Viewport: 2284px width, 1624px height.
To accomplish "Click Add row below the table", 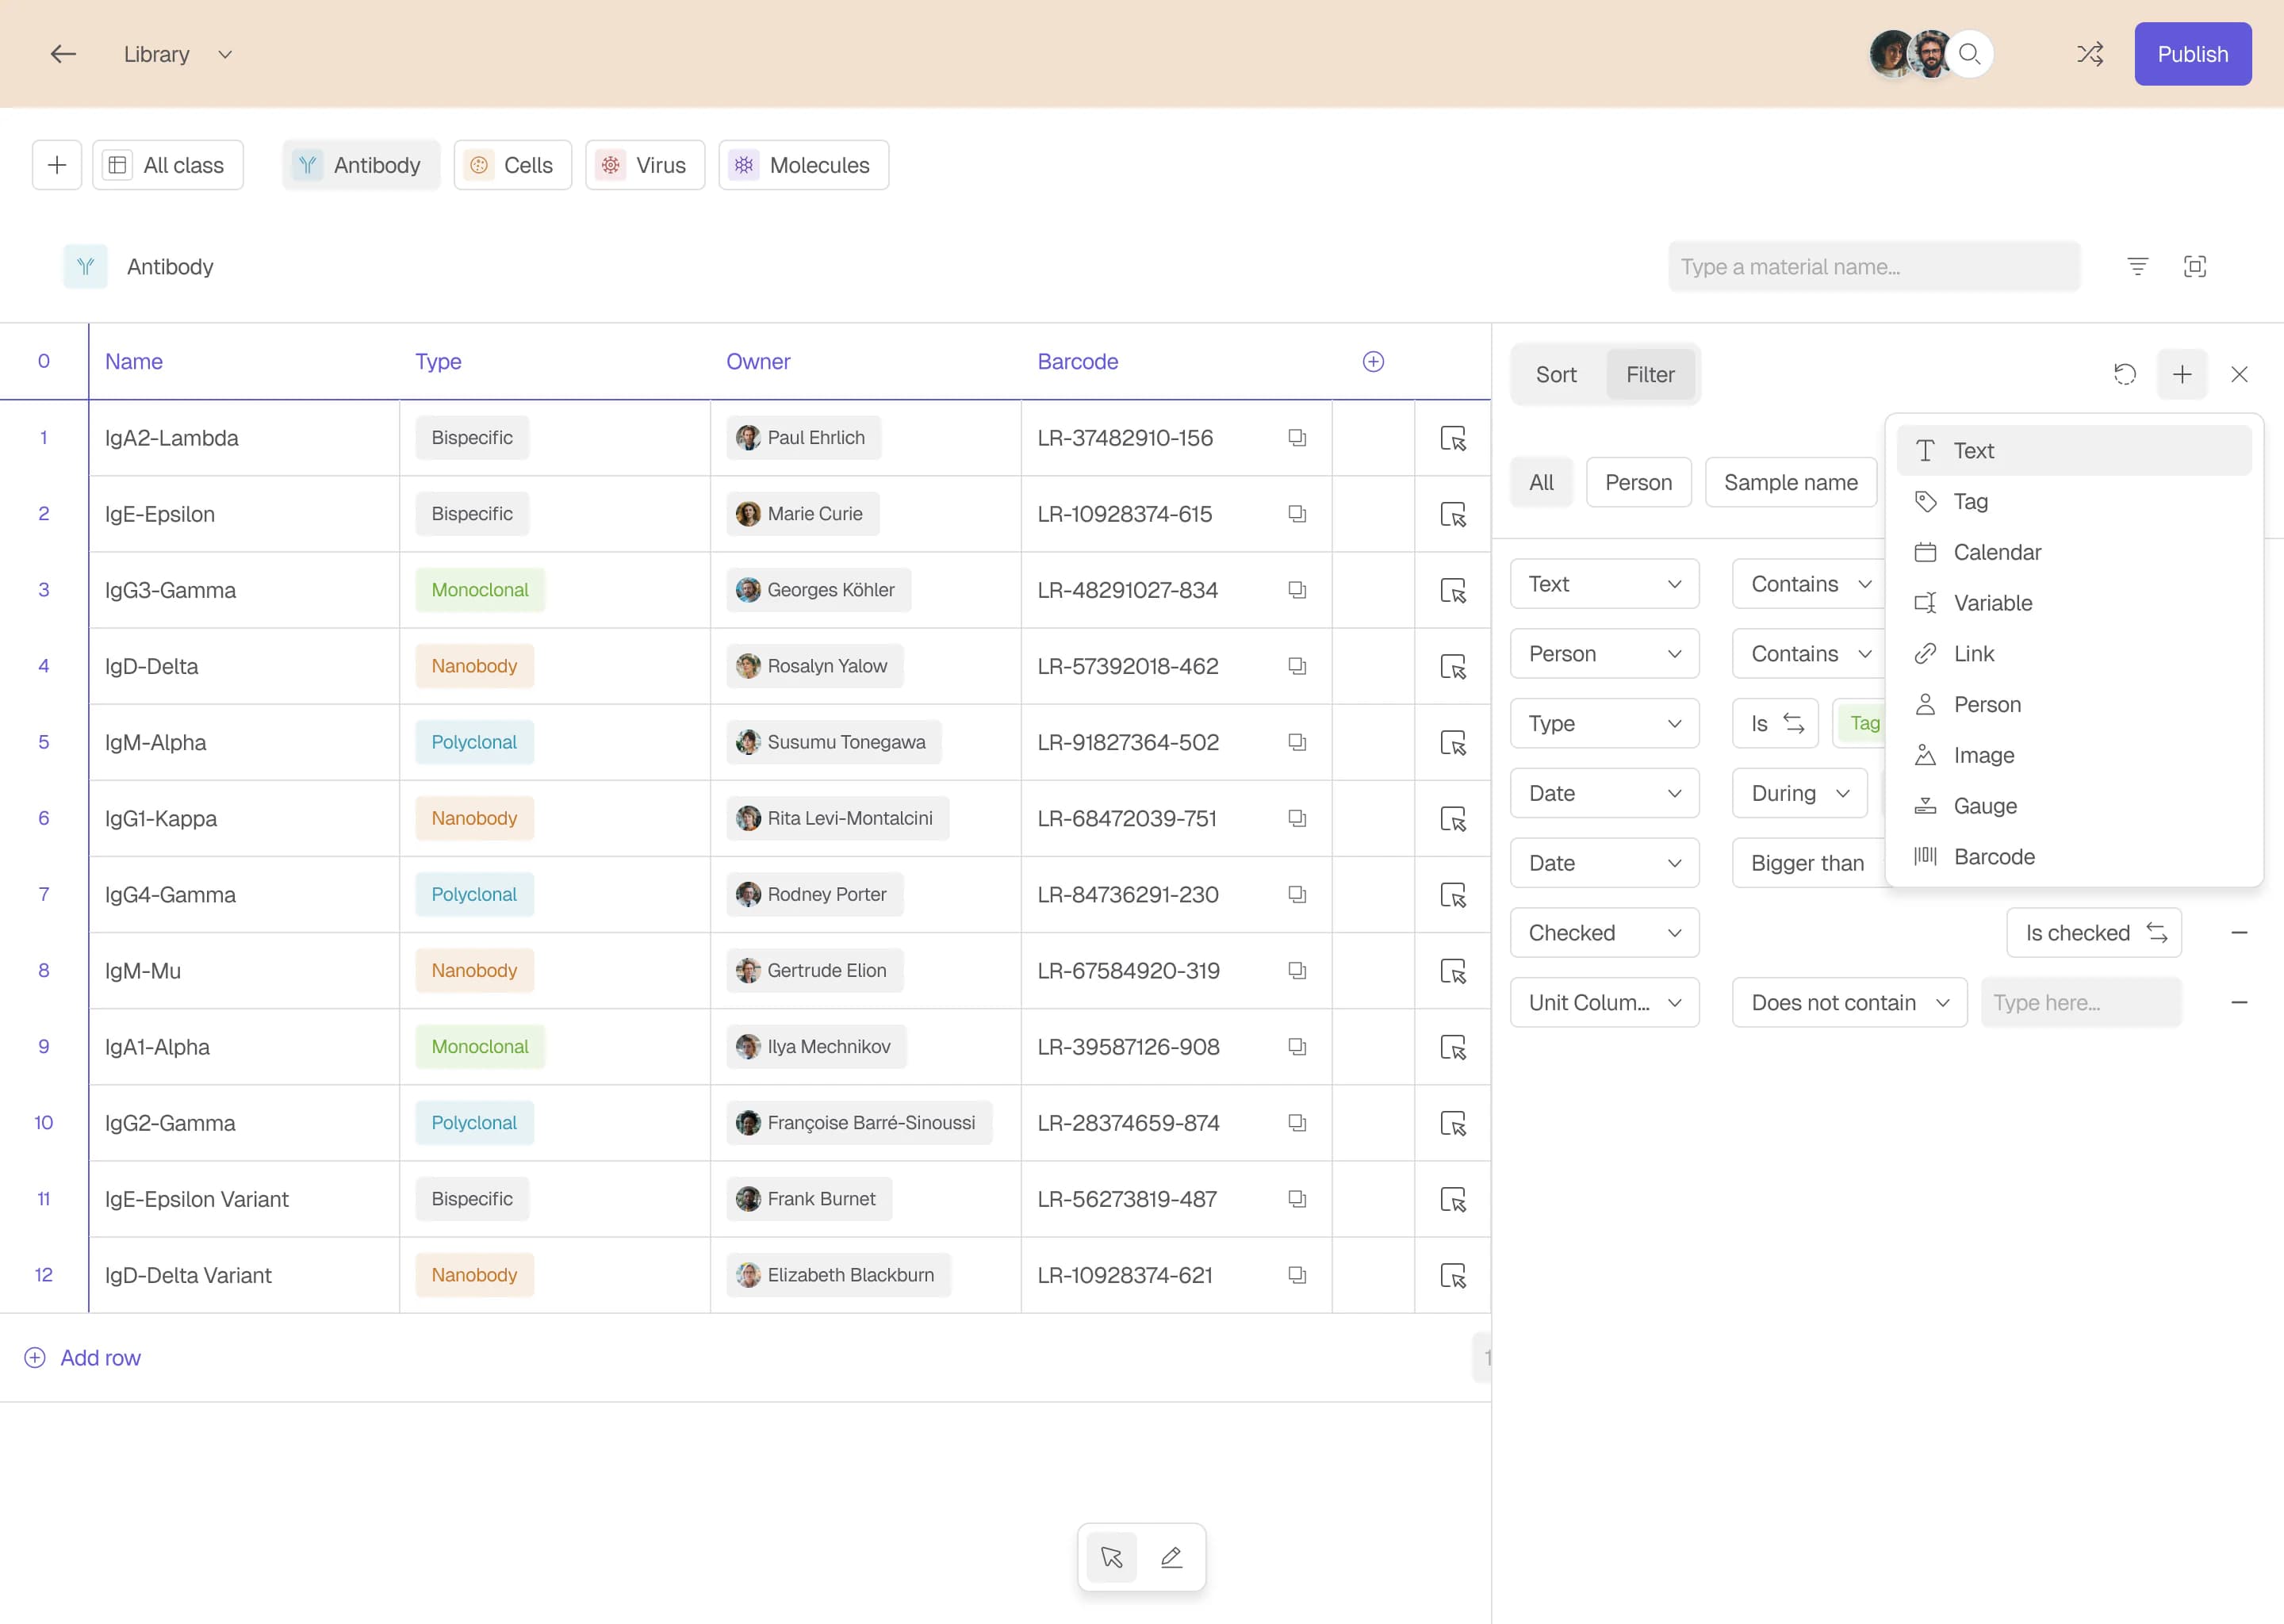I will click(82, 1358).
